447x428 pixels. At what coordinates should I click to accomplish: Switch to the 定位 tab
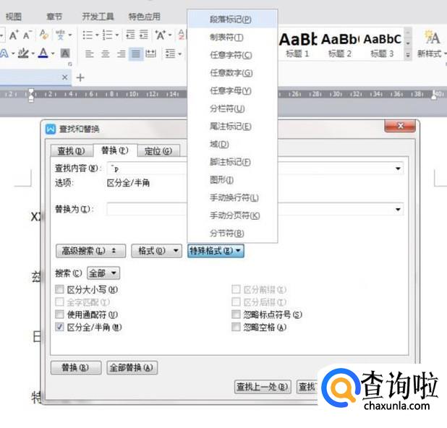click(x=158, y=151)
